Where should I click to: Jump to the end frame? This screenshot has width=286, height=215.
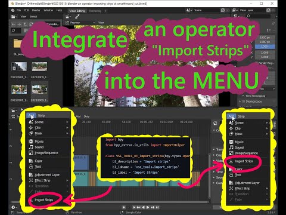157,207
